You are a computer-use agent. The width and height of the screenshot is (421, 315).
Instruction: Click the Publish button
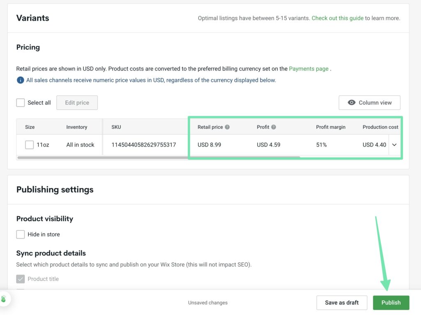[x=391, y=303]
